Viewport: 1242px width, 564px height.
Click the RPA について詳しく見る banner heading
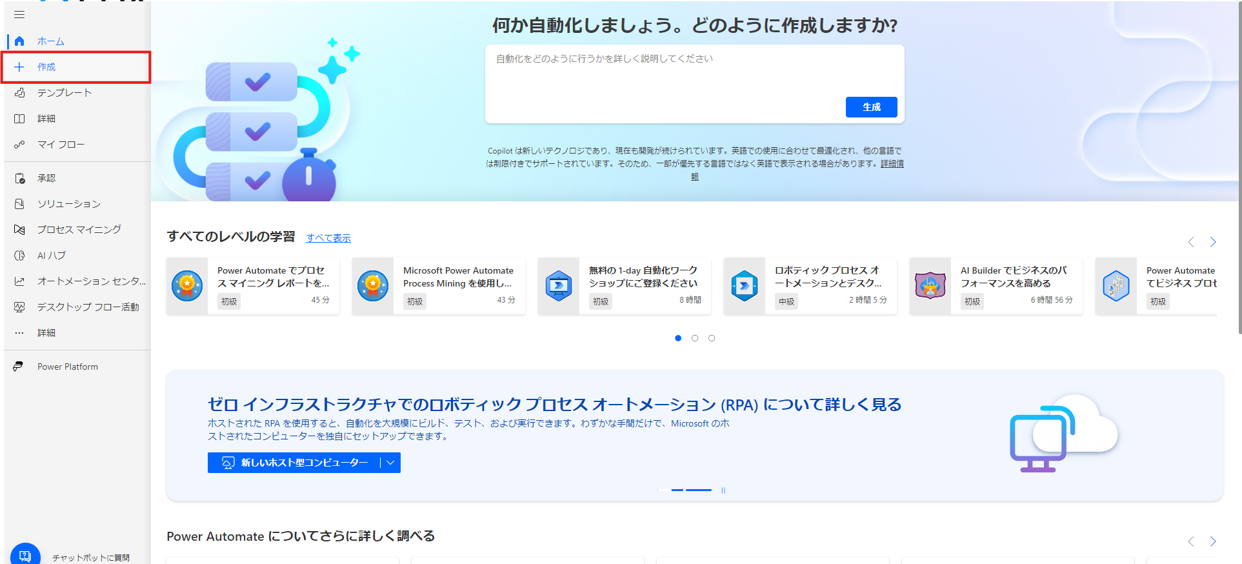554,405
